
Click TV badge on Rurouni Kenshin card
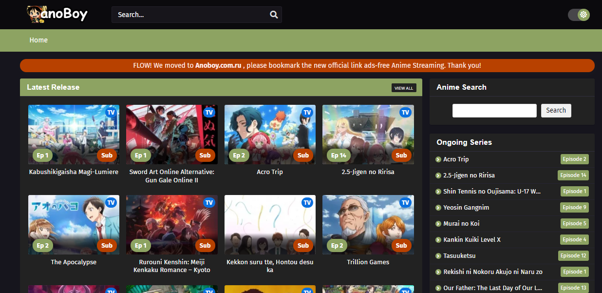click(x=209, y=203)
